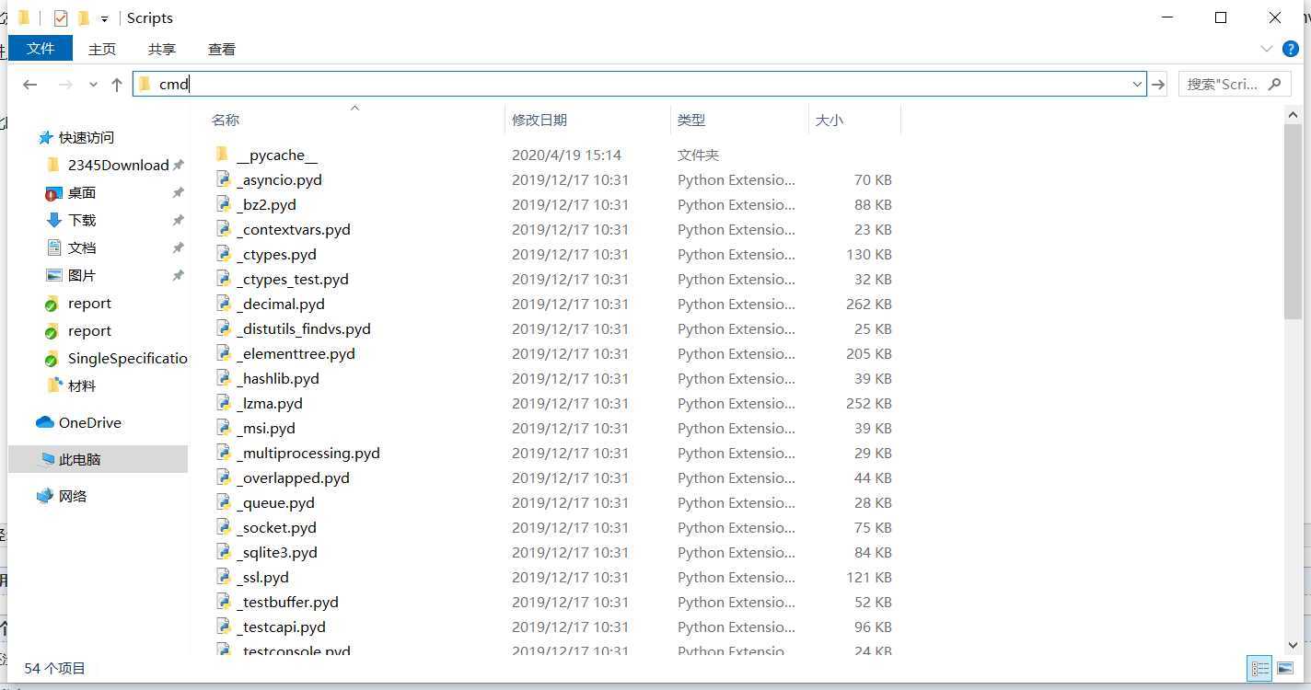Click the 桌面 desktop icon in sidebar
1311x690 pixels.
click(53, 193)
